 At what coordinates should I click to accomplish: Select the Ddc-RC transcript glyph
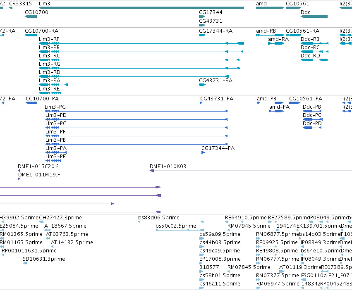(314, 52)
